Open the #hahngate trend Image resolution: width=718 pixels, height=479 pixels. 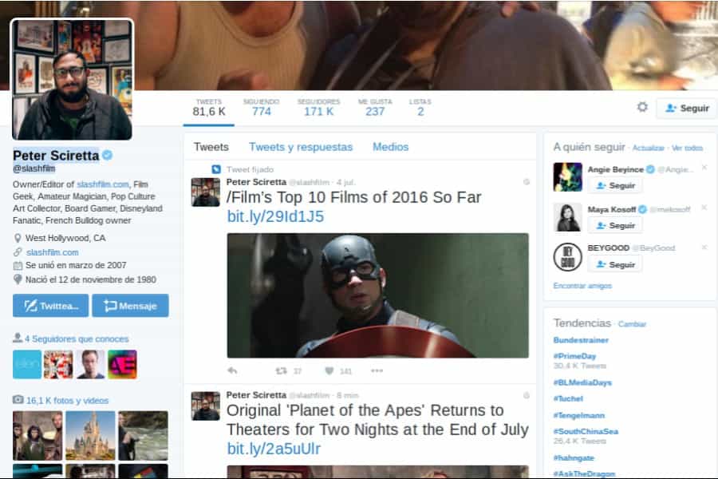click(574, 457)
